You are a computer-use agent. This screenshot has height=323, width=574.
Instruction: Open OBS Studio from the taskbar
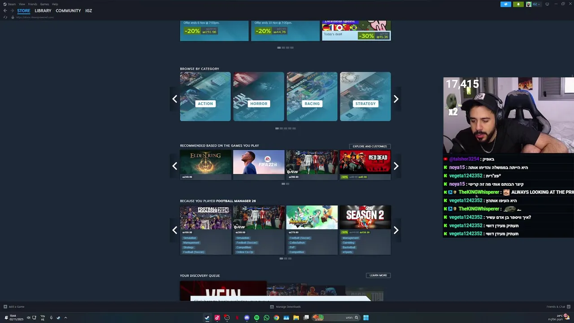point(227,318)
